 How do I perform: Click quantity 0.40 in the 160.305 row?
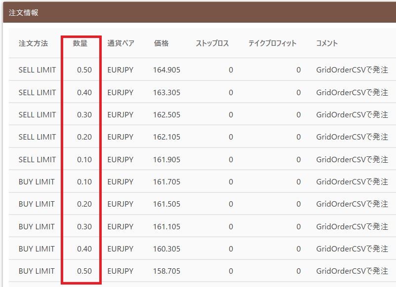84,249
